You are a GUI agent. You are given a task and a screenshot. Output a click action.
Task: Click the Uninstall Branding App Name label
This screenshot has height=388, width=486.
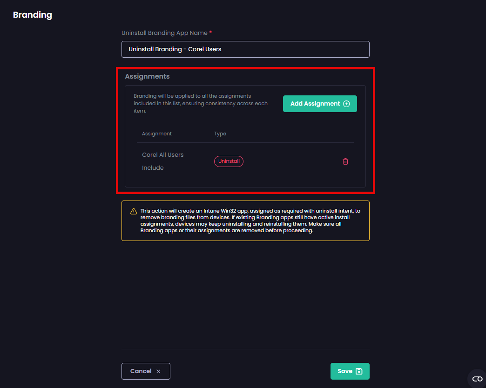click(x=165, y=33)
